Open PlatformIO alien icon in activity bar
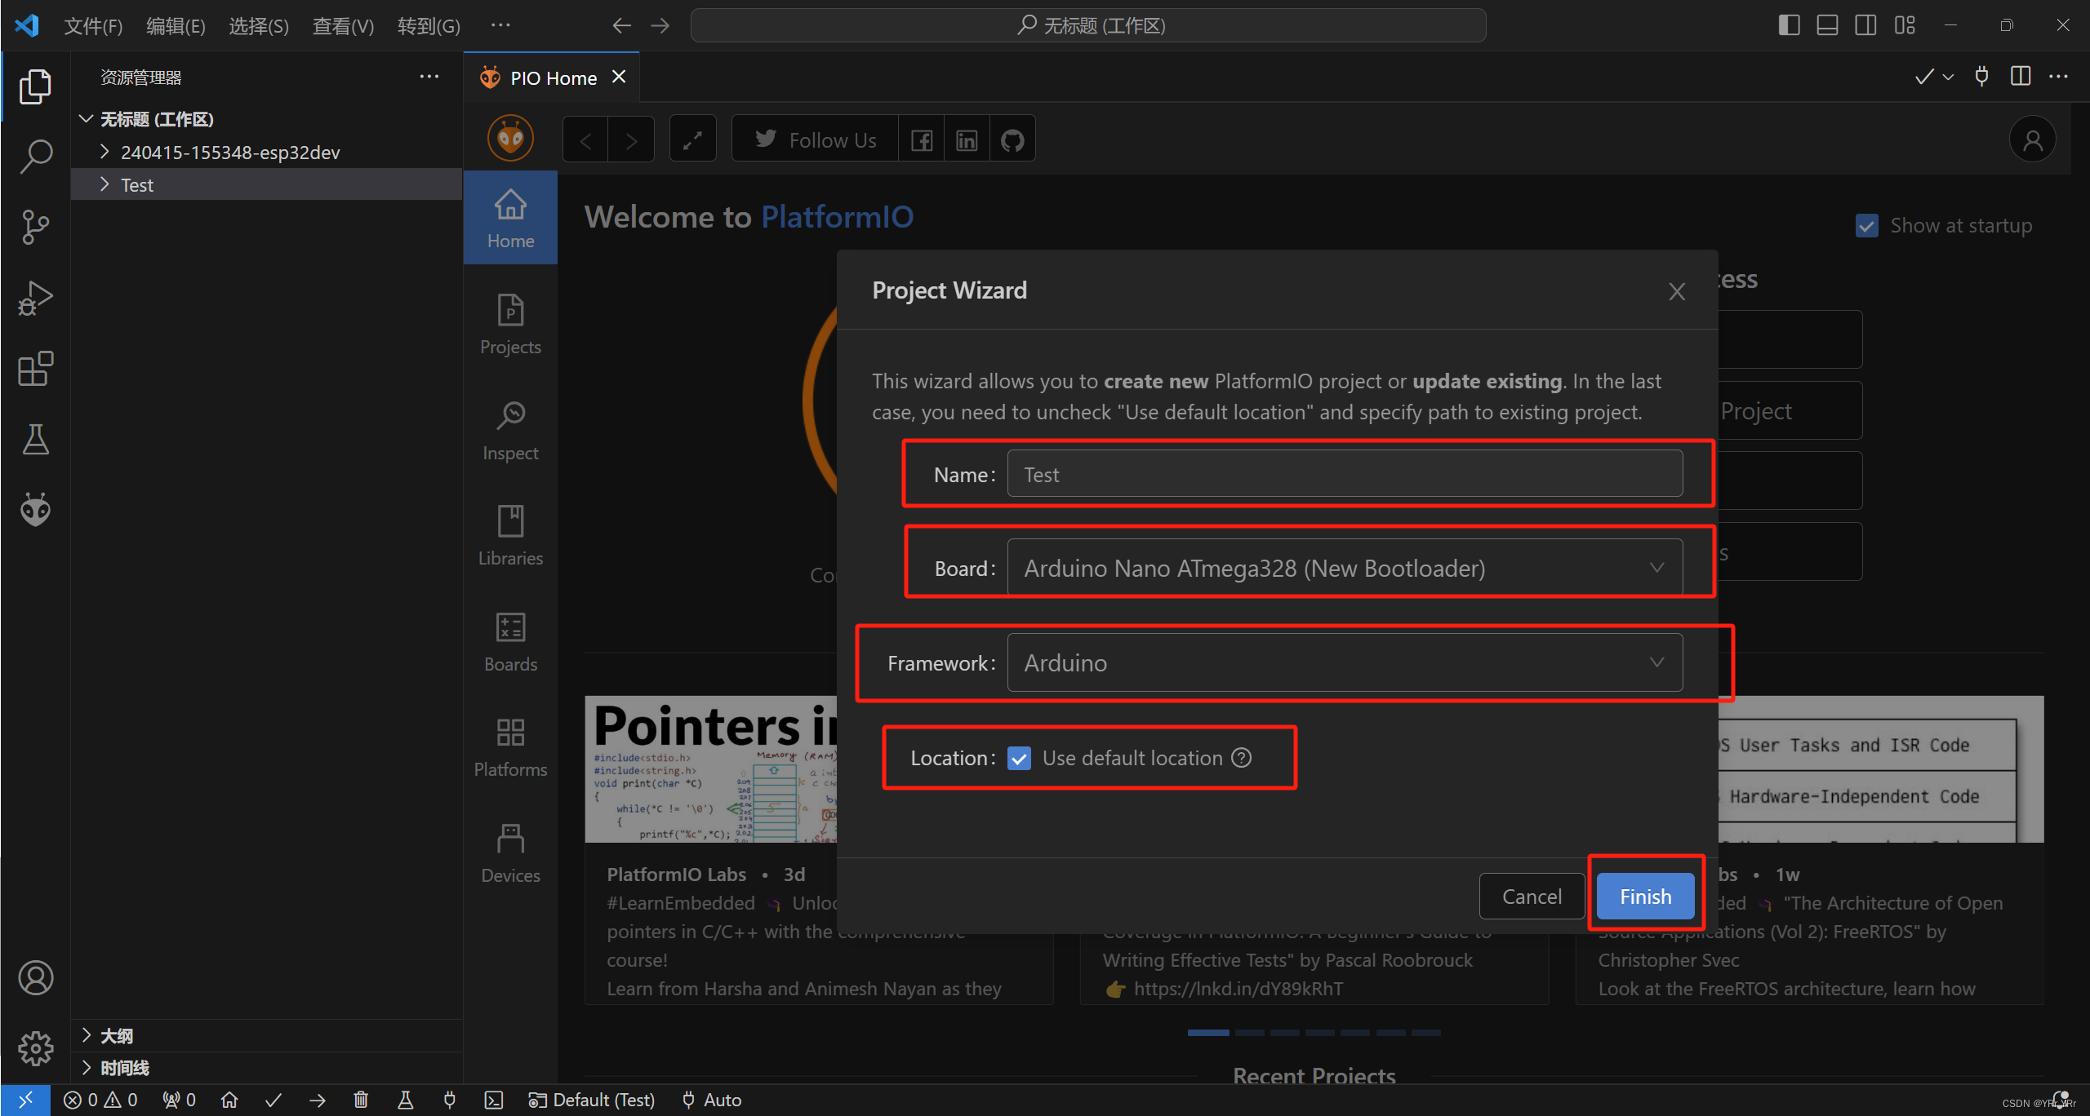 (35, 510)
